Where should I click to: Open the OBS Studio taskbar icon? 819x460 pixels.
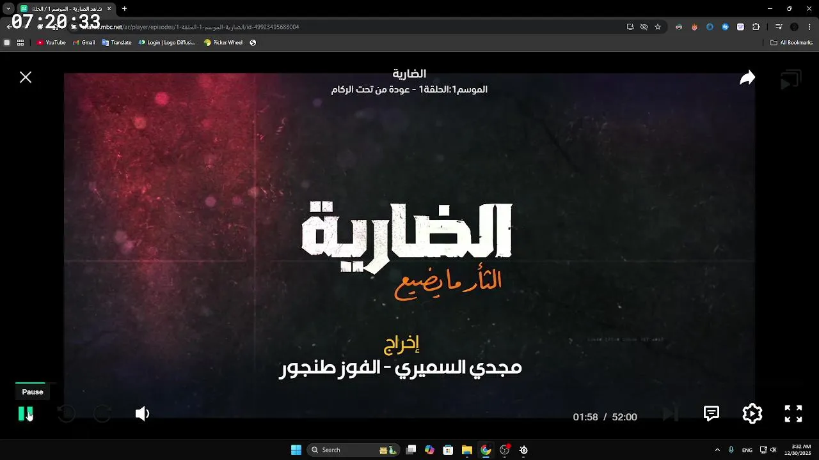tap(505, 450)
